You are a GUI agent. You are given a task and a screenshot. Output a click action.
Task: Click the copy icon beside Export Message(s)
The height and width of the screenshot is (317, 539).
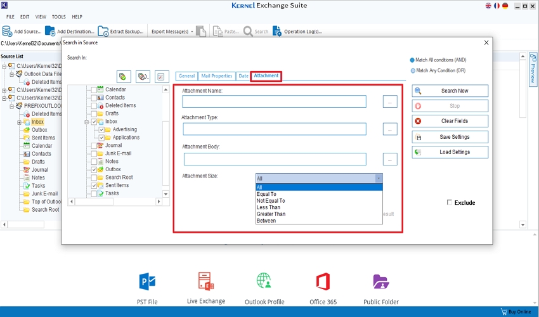pyautogui.click(x=201, y=31)
